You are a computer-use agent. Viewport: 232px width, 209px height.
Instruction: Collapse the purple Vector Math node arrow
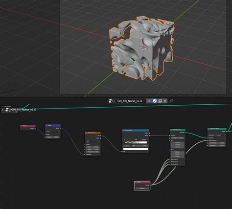coord(46,125)
